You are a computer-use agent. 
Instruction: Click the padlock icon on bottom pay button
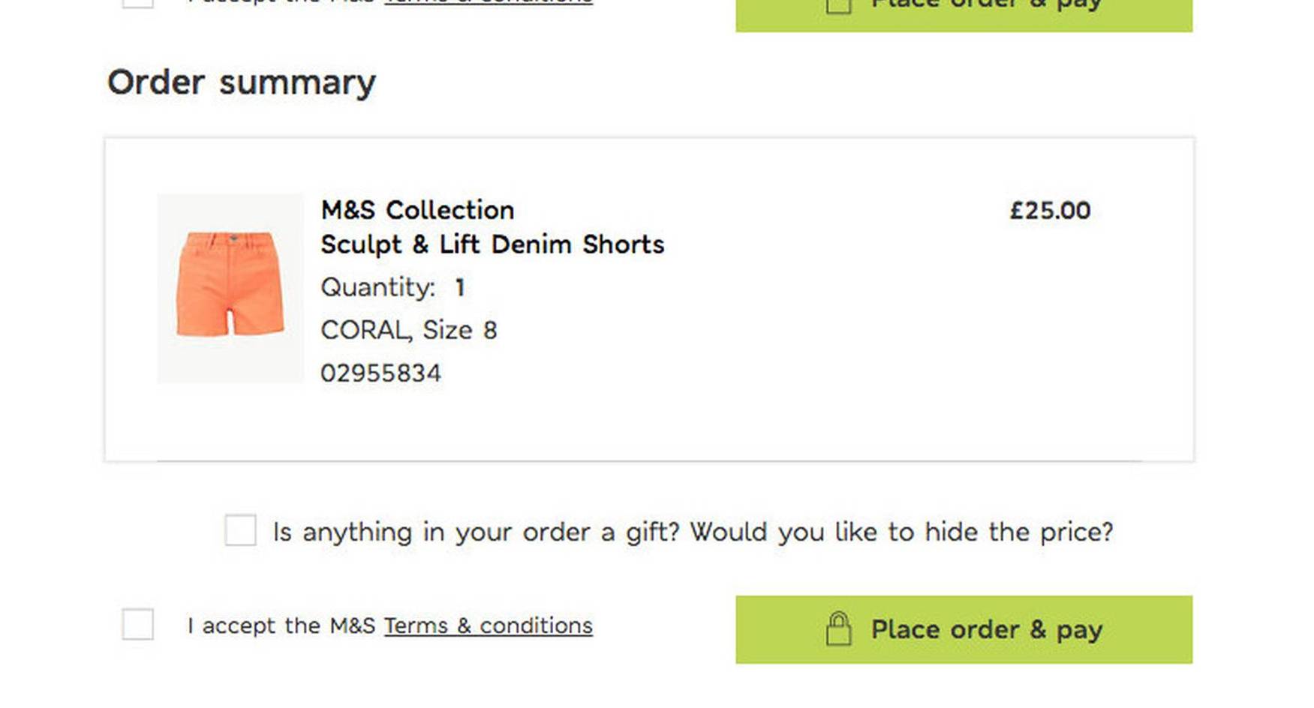[x=840, y=629]
